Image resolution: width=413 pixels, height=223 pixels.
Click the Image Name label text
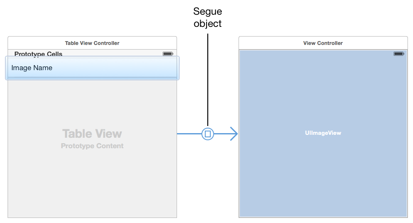pos(32,68)
